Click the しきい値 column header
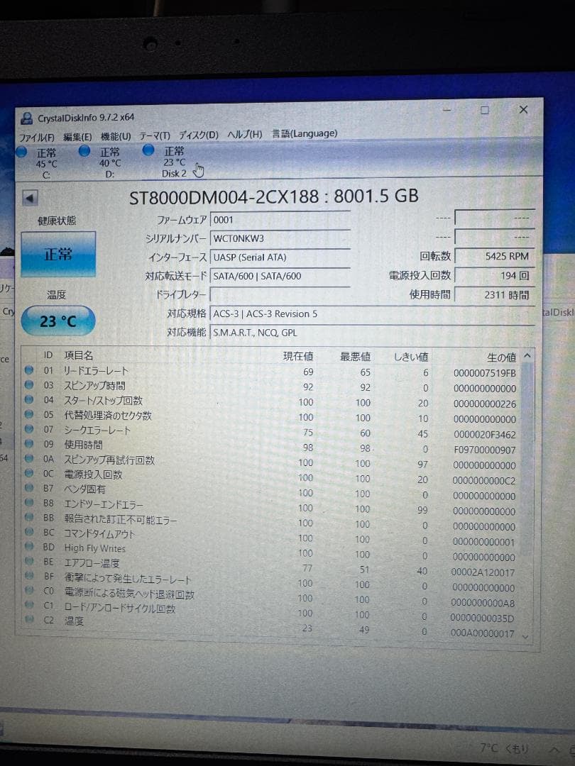Viewport: 575px width, 766px height. coord(411,357)
